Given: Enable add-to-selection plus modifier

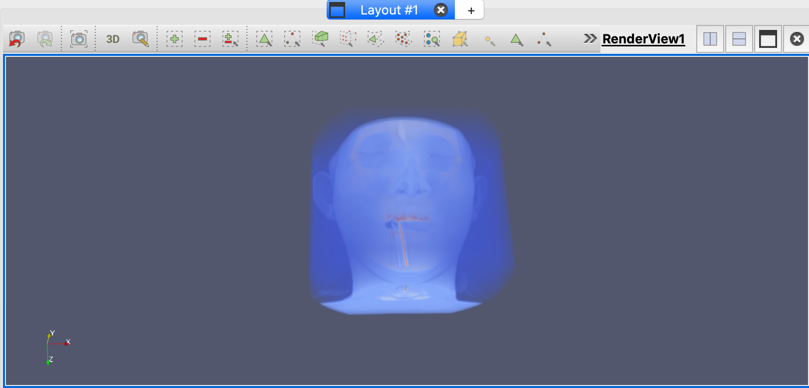Looking at the screenshot, I should [175, 39].
